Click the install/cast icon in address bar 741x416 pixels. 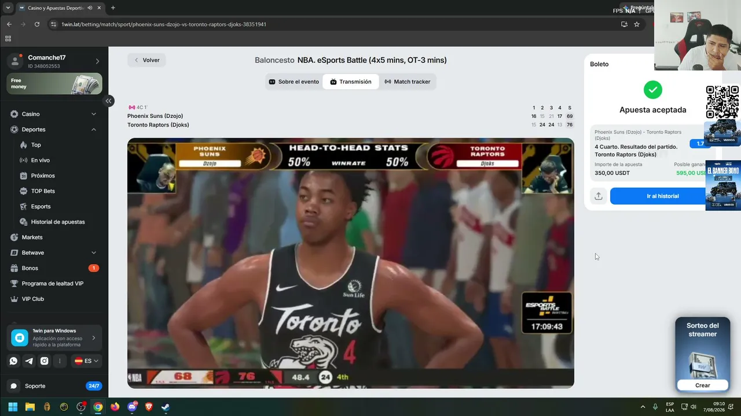(x=624, y=24)
